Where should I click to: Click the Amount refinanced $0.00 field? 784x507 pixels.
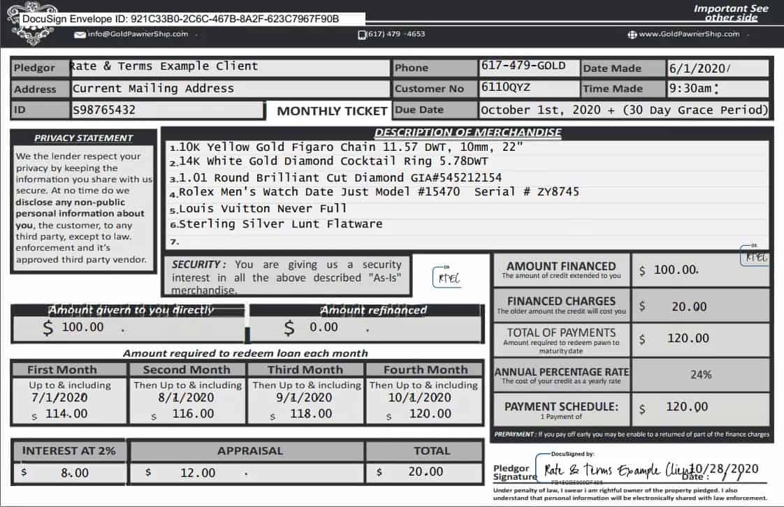point(365,328)
